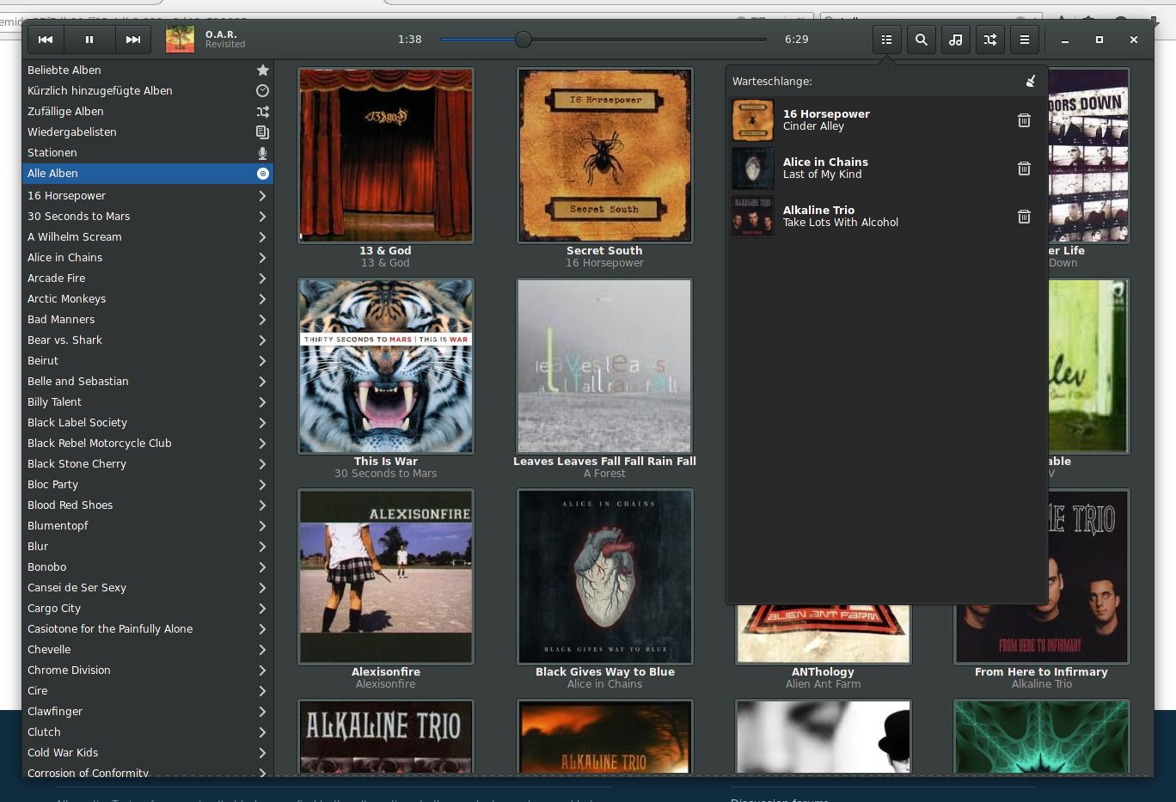Select Alice in Chains queue entry cover
The height and width of the screenshot is (802, 1176).
753,168
